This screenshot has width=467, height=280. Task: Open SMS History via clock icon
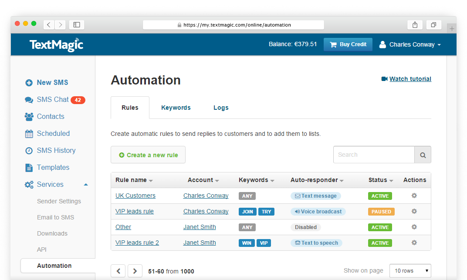pyautogui.click(x=29, y=150)
